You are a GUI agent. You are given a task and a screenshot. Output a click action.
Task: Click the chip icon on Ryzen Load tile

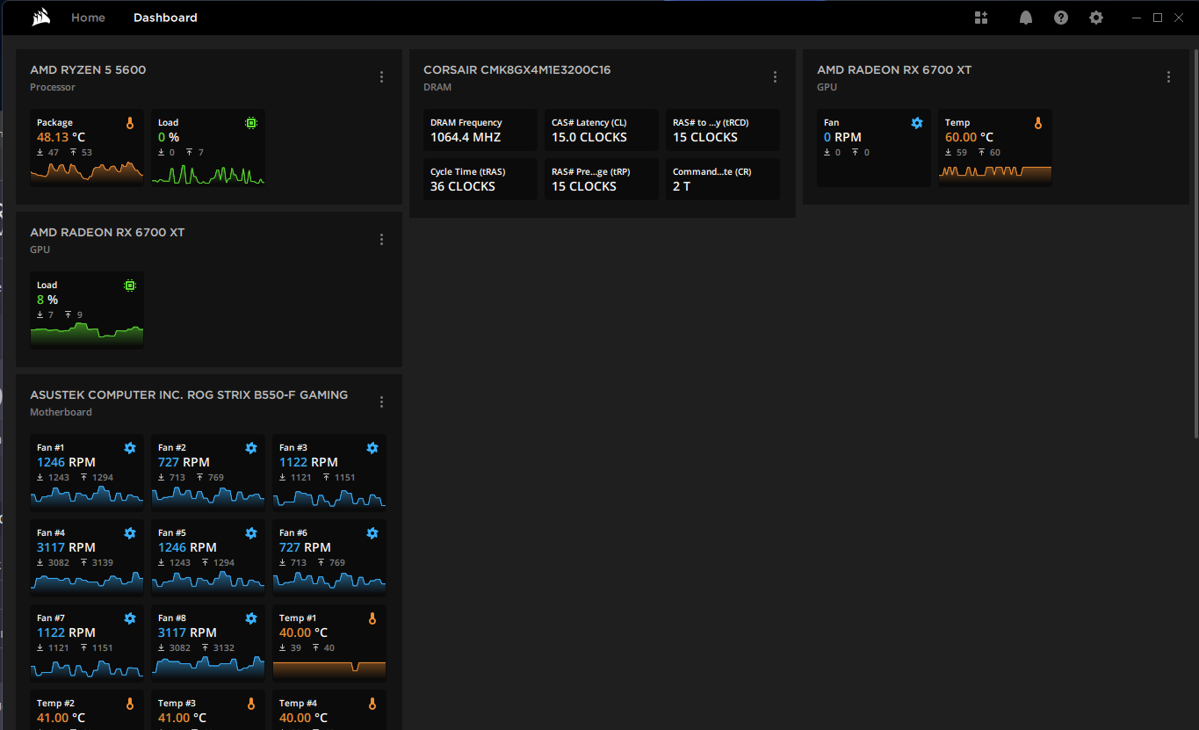pos(251,123)
